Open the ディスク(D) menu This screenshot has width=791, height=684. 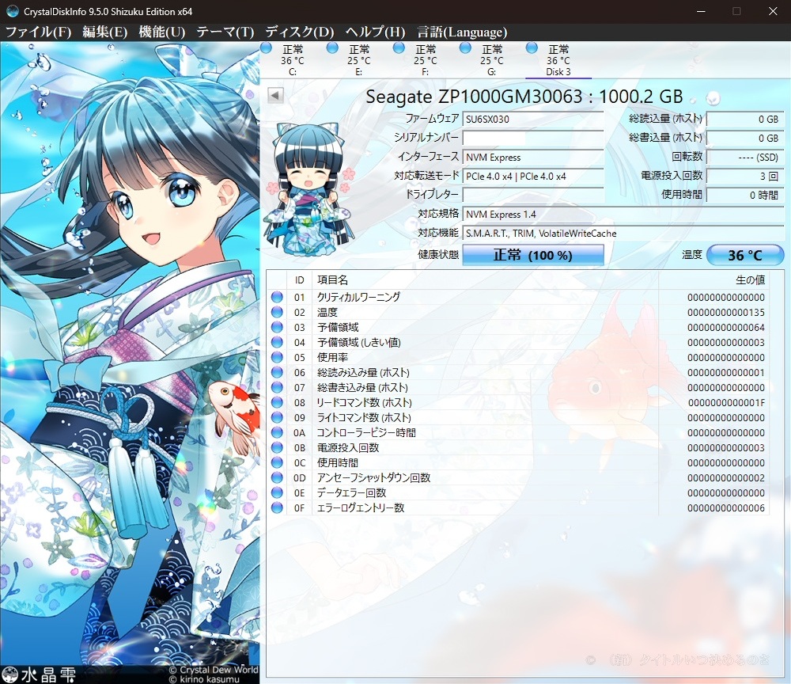[300, 32]
